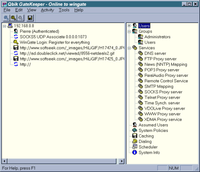Collapse the Groups tree node
Image resolution: width=200 pixels, height=172 pixels.
pos(129,31)
